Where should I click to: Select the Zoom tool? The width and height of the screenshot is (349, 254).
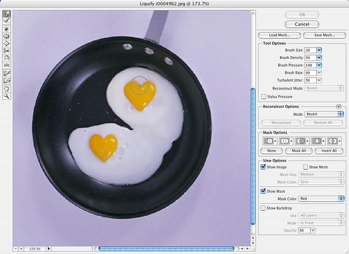7,96
